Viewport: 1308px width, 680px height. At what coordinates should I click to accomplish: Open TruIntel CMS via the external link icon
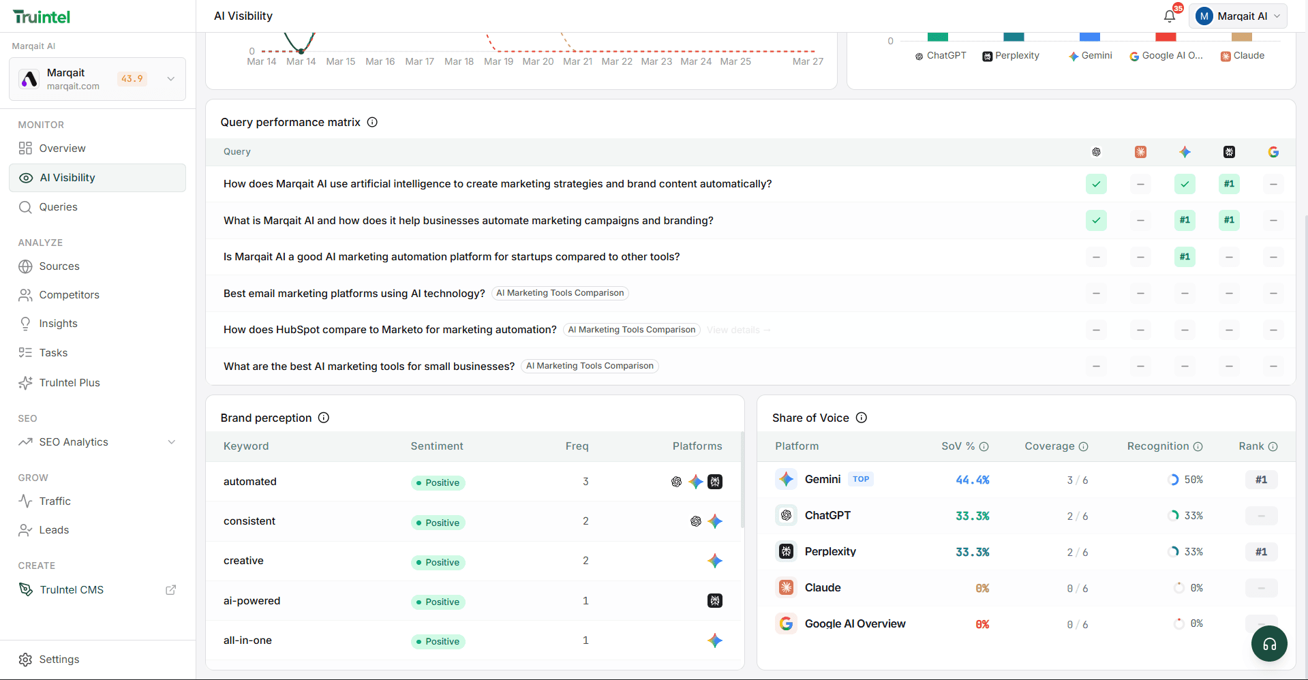[x=170, y=589]
